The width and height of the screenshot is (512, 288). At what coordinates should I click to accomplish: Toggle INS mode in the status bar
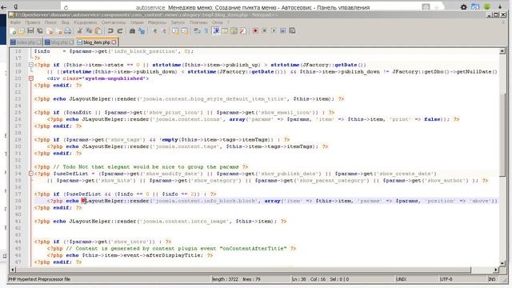point(492,279)
